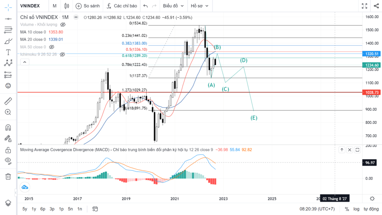Open chart settings gear icon
This screenshot has width=382, height=215.
(x=372, y=198)
